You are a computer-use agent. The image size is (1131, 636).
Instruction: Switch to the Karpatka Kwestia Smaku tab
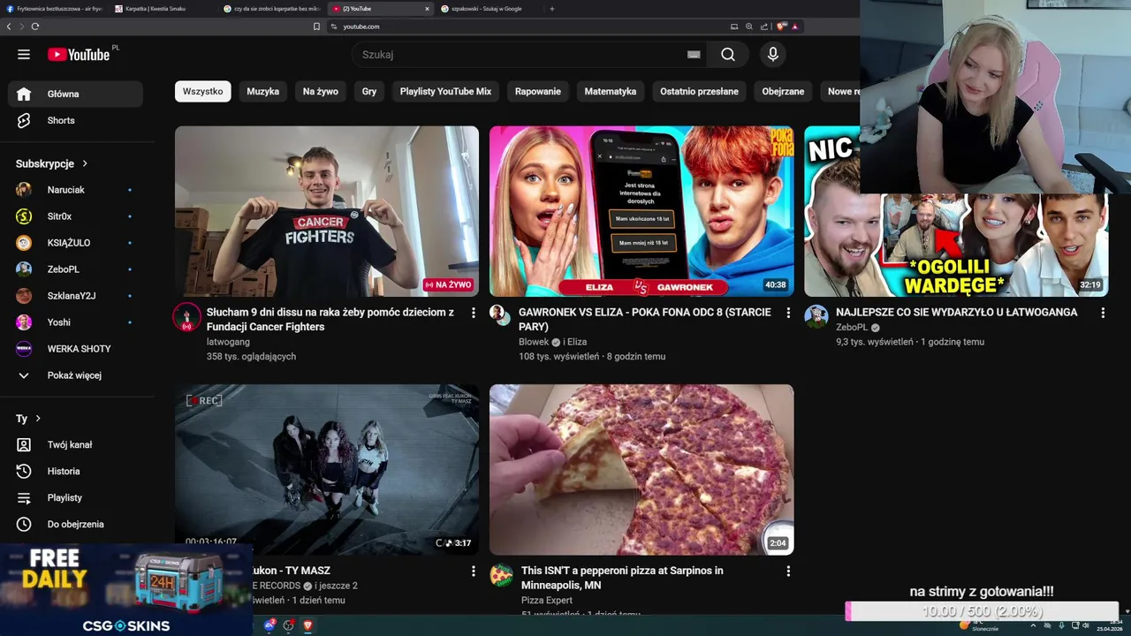click(161, 9)
